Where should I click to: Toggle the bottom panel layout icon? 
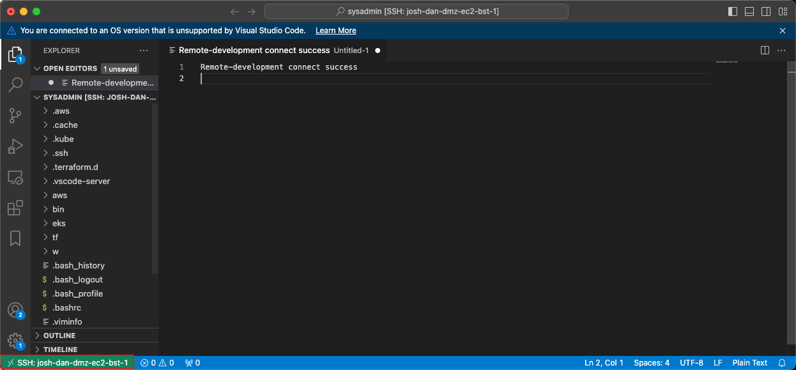(x=749, y=12)
